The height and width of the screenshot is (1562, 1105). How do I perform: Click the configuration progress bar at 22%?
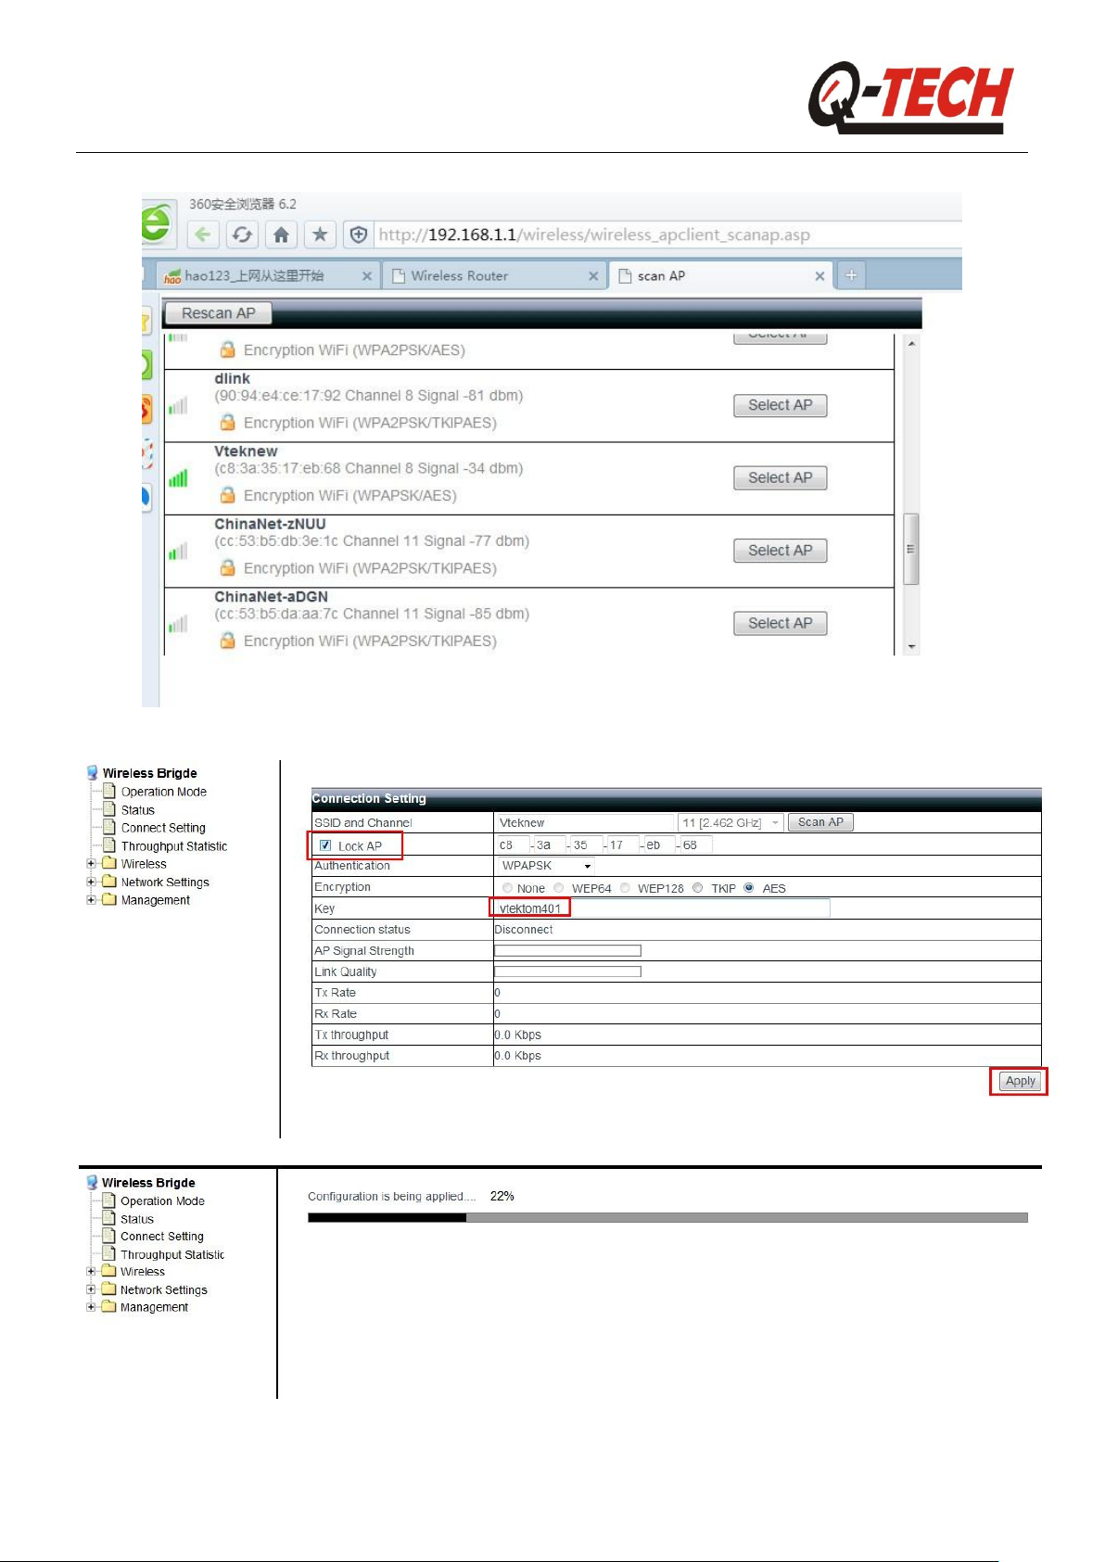pyautogui.click(x=667, y=1217)
